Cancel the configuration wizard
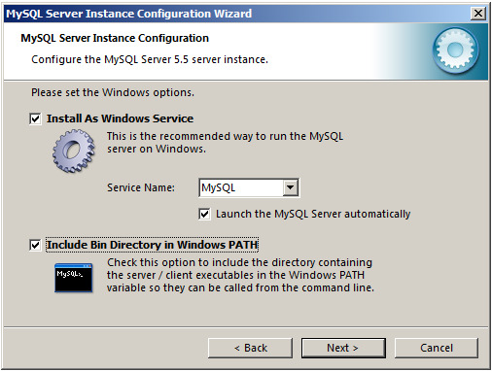This screenshot has height=371, width=492. (437, 348)
